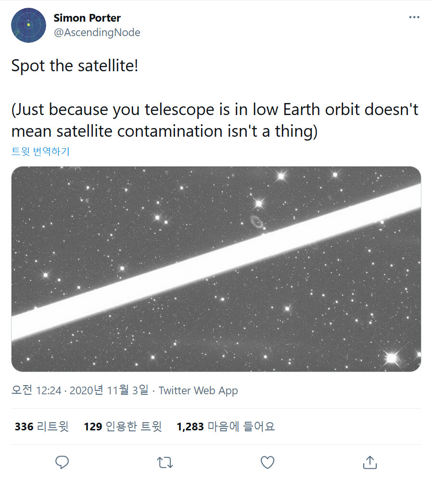Open the @AscendingNode handle link

[x=97, y=32]
